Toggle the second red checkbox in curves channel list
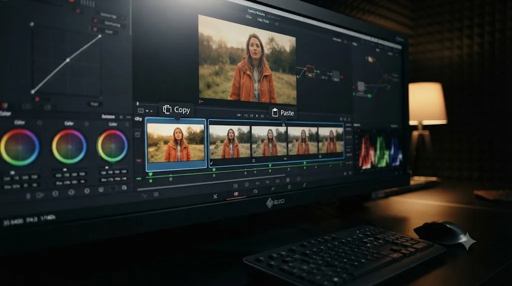Screen dimensions: 512x286 [x=94, y=29]
